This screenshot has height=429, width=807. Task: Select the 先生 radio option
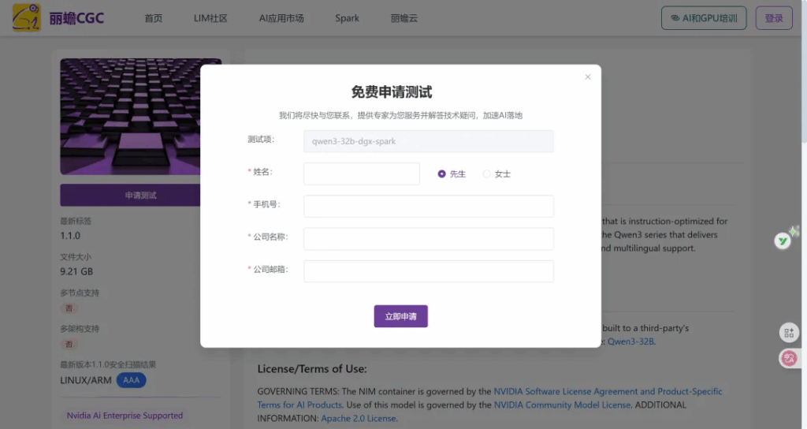442,173
